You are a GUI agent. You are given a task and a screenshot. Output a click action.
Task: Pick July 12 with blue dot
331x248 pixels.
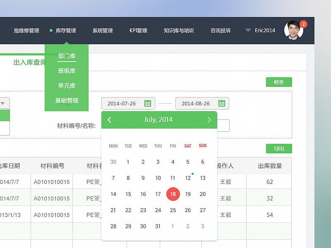188,178
